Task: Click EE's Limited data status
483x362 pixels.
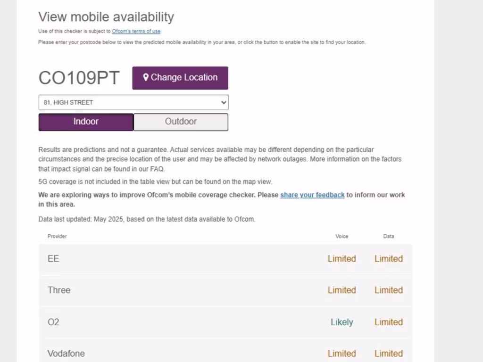Action: (x=388, y=259)
